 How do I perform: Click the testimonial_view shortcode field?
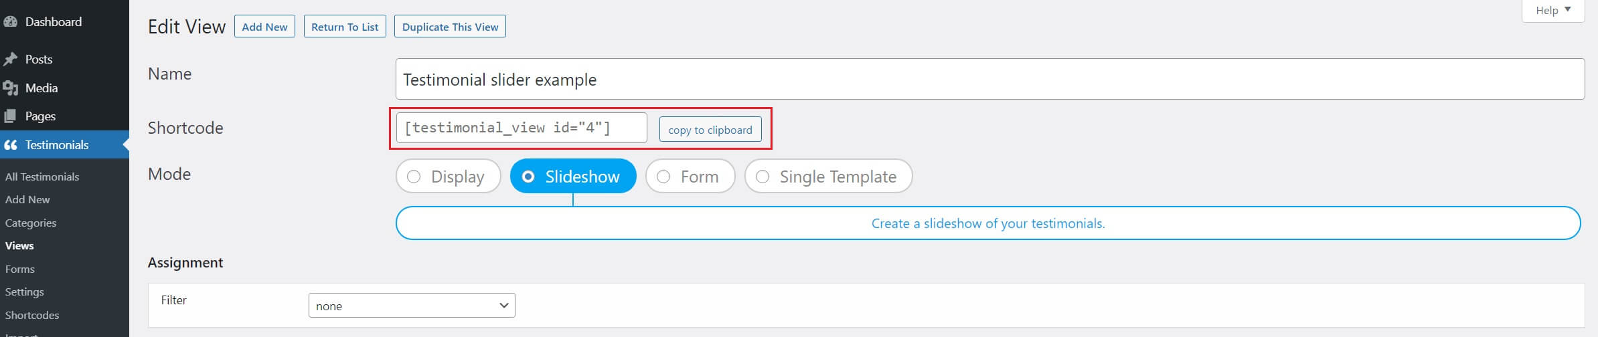[x=522, y=128]
